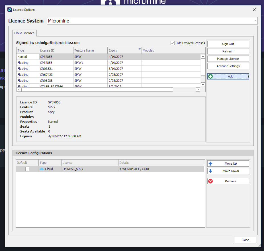This screenshot has height=251, width=264.
Task: Click the SP37856_SPRY licence configuration cell
Action: 90,169
